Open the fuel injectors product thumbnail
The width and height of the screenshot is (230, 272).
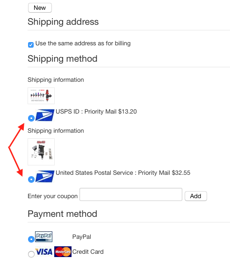pos(41,96)
